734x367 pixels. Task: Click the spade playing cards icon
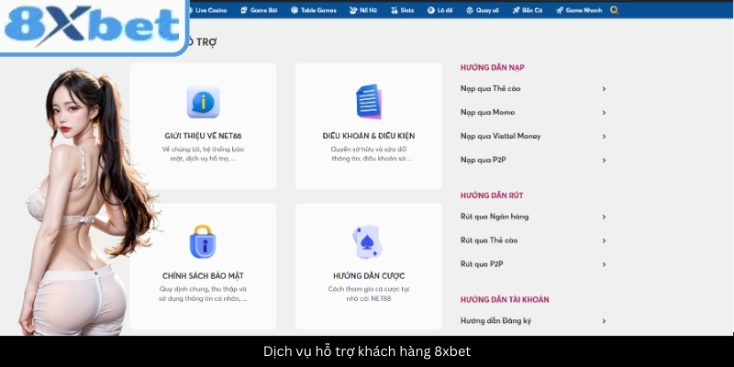coord(368,242)
